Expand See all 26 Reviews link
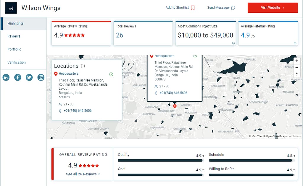Viewport: 303px width, 186px height. [83, 174]
